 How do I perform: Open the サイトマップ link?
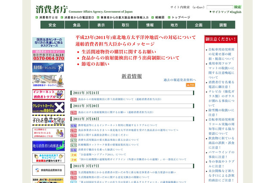[220, 12]
